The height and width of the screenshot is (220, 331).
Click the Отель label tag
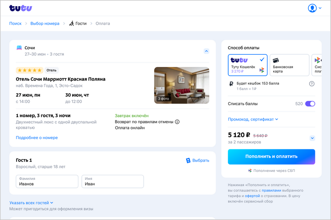tap(52, 70)
